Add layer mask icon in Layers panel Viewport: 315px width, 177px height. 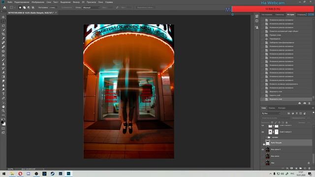(292, 168)
